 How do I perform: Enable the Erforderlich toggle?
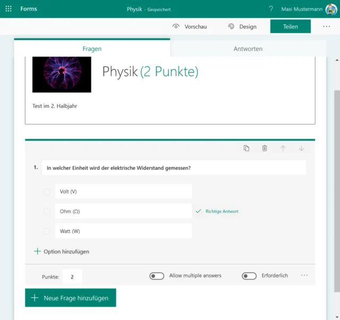[249, 276]
